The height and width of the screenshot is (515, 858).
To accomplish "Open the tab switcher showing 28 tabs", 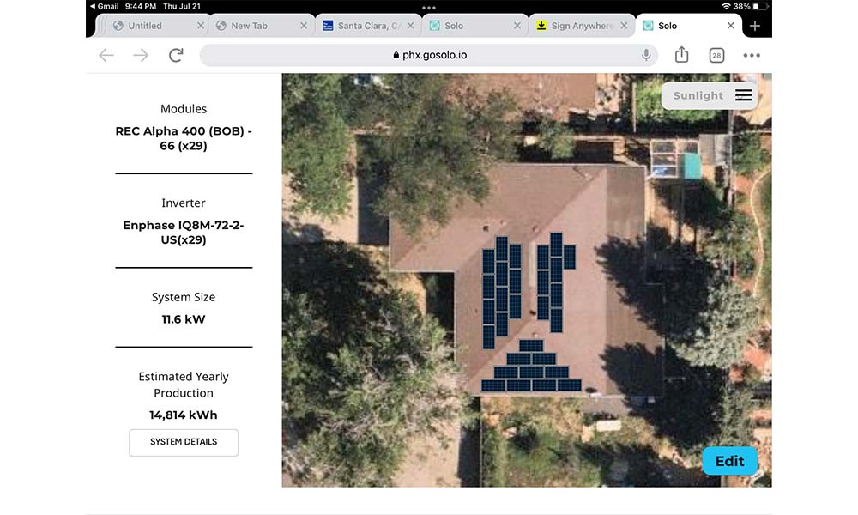I will [x=716, y=55].
